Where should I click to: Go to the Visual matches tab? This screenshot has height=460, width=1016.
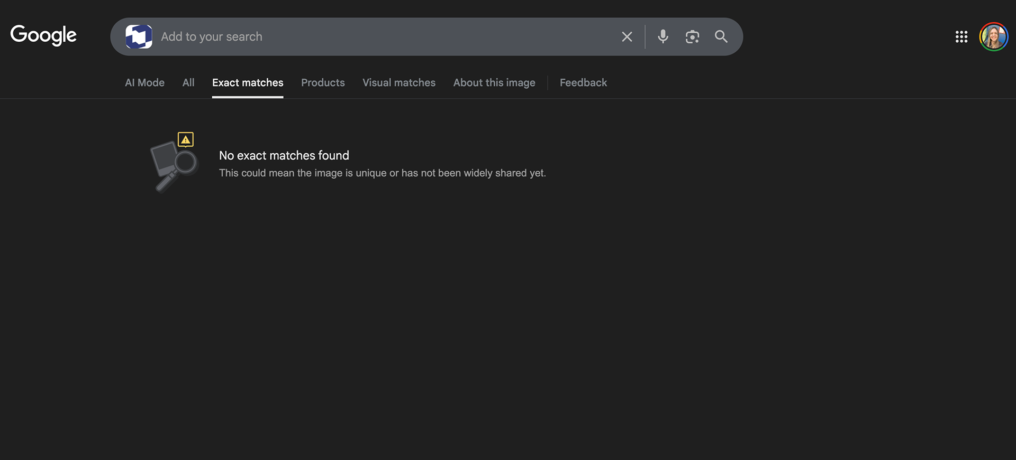click(399, 82)
